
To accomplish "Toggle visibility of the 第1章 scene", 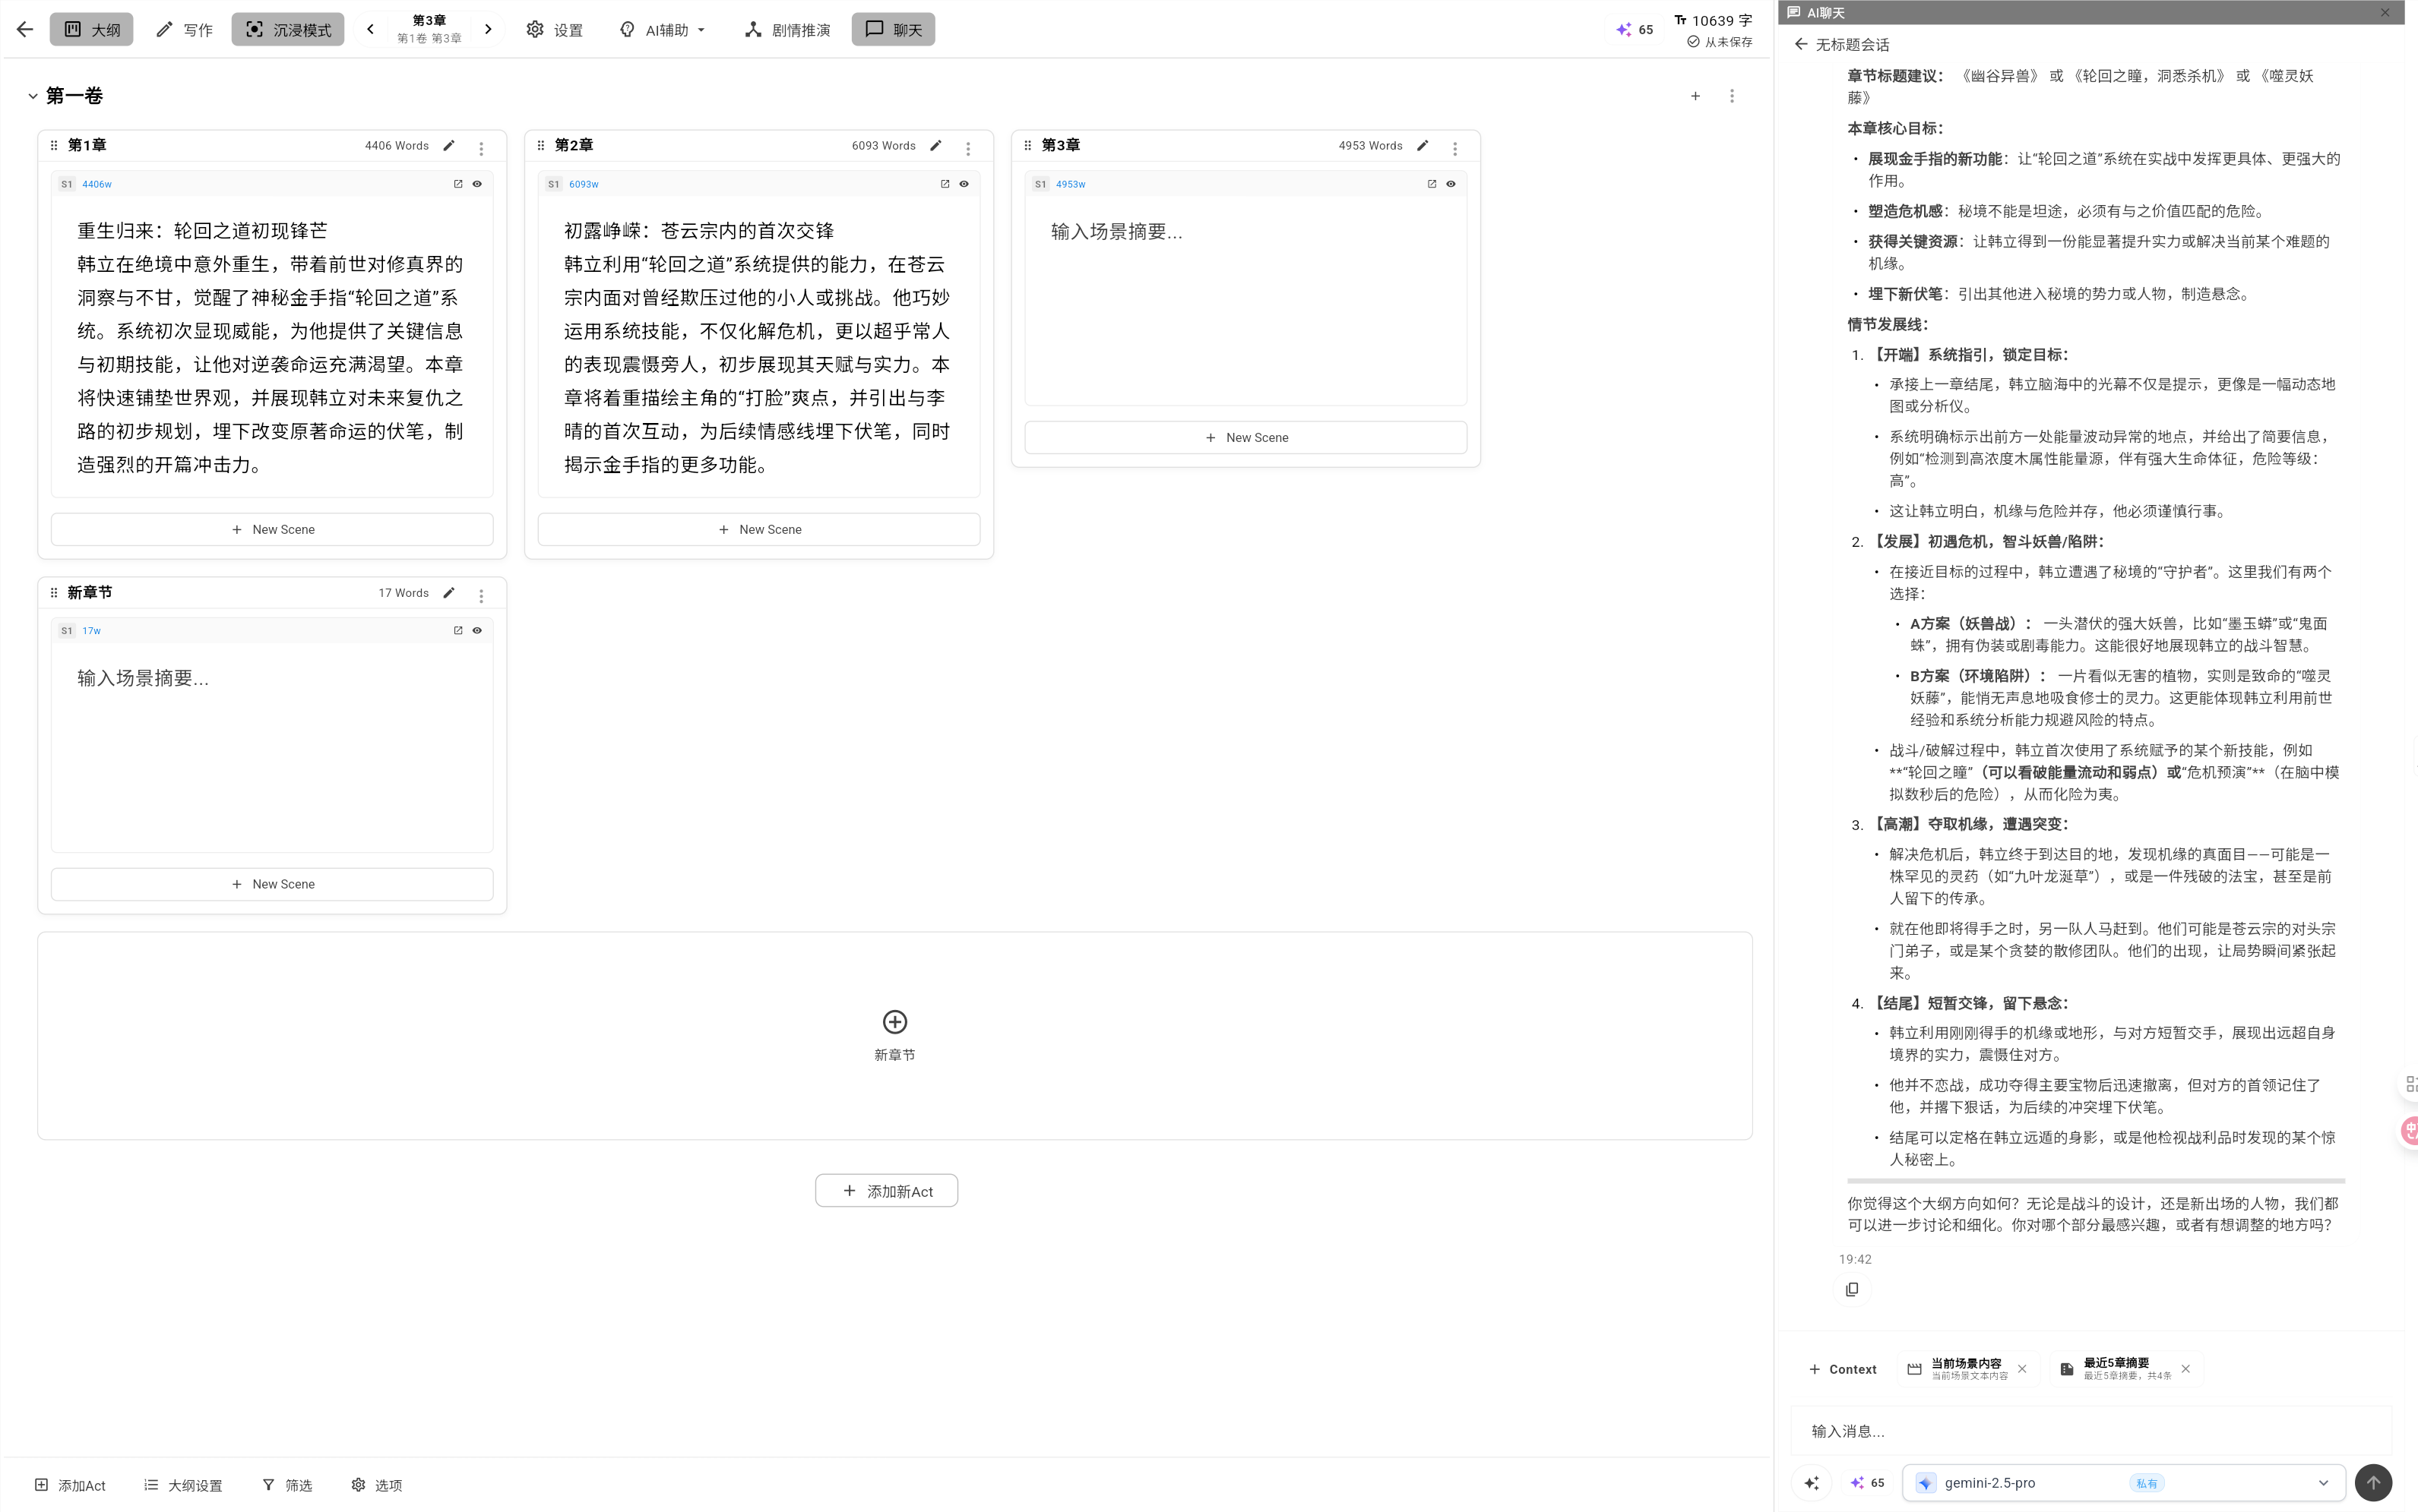I will point(477,184).
